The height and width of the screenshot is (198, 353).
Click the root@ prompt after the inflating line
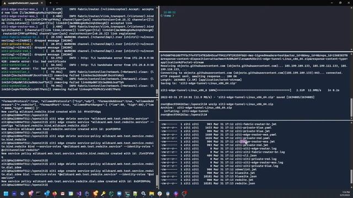click(184, 115)
